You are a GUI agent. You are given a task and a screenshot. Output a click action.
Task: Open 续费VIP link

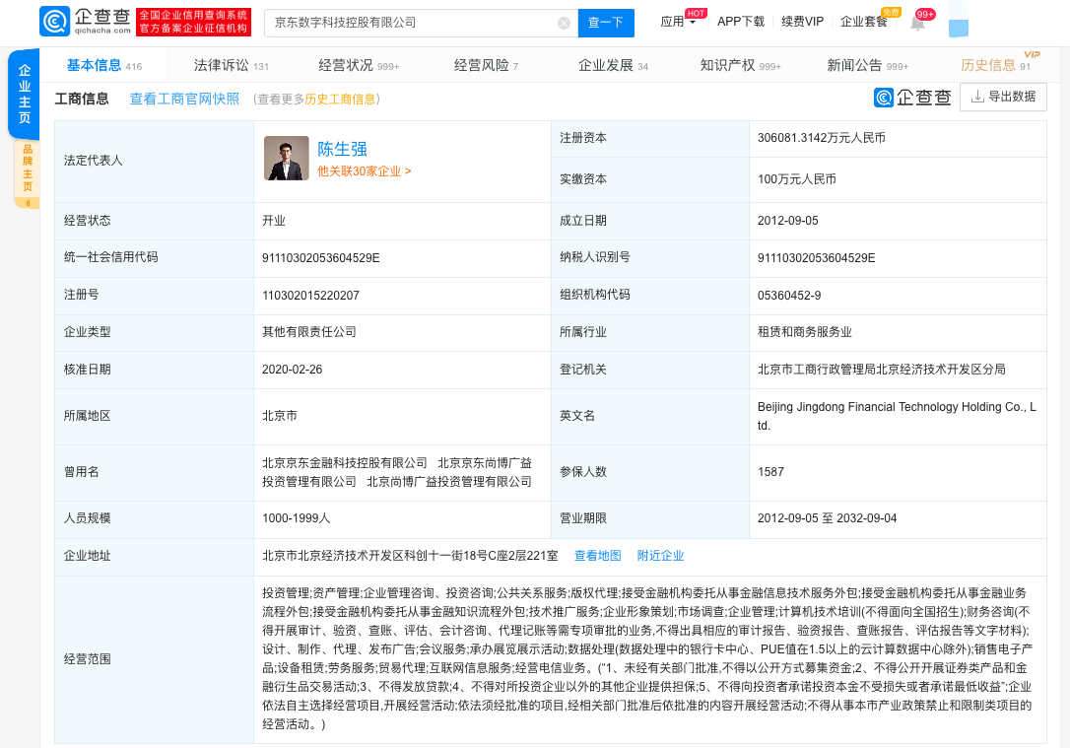pos(802,22)
